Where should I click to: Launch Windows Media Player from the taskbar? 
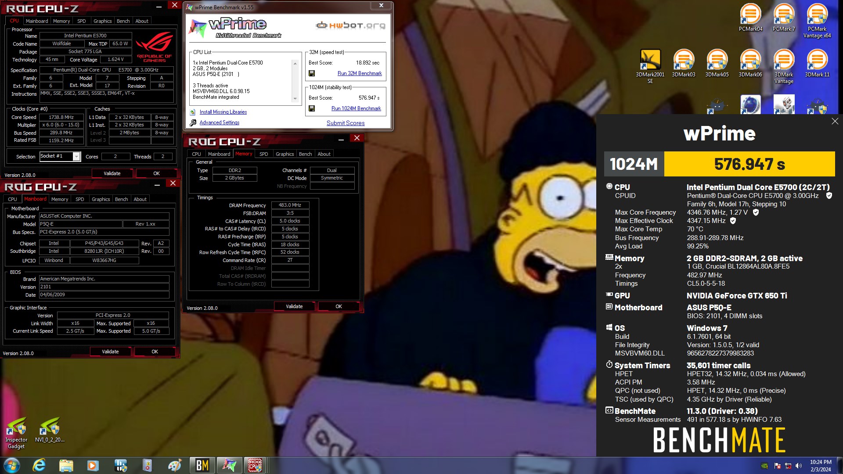click(93, 465)
